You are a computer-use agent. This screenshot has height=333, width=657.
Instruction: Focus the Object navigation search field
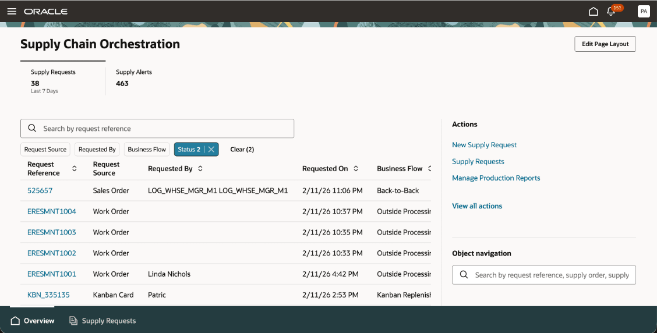point(544,275)
